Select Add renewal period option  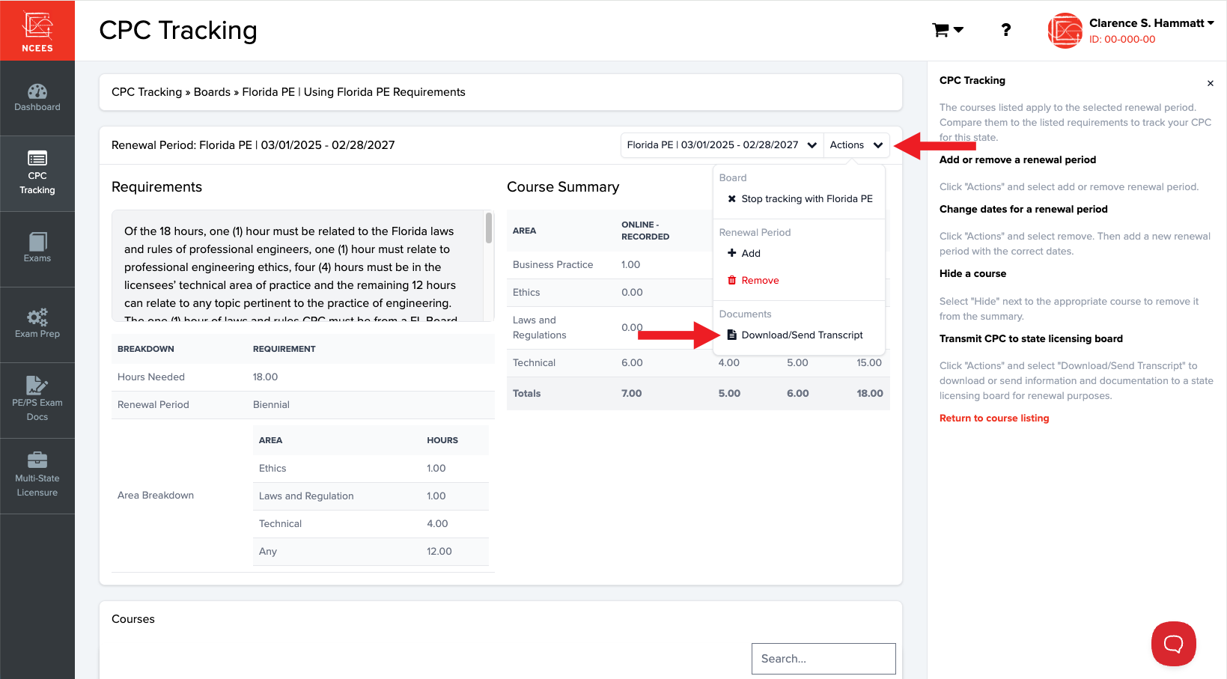744,253
